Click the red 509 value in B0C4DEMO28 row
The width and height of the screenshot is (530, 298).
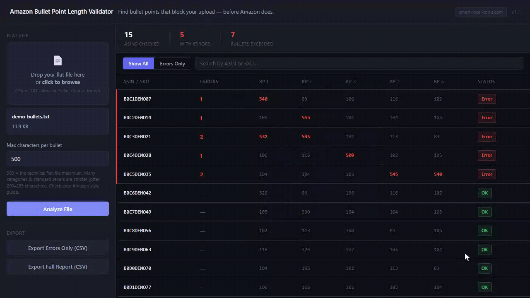coord(350,155)
